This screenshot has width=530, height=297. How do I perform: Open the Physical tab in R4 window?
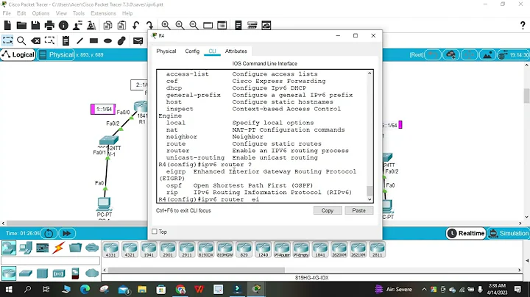(166, 51)
